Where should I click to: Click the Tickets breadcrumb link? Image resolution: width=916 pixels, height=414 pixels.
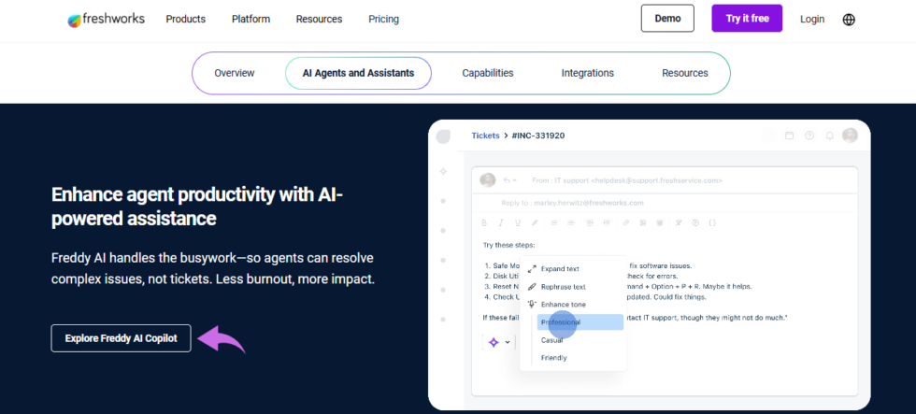point(485,136)
